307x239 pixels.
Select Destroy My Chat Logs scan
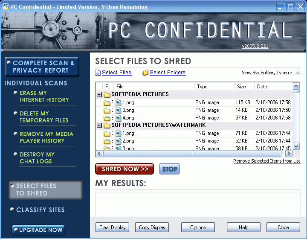point(37,158)
